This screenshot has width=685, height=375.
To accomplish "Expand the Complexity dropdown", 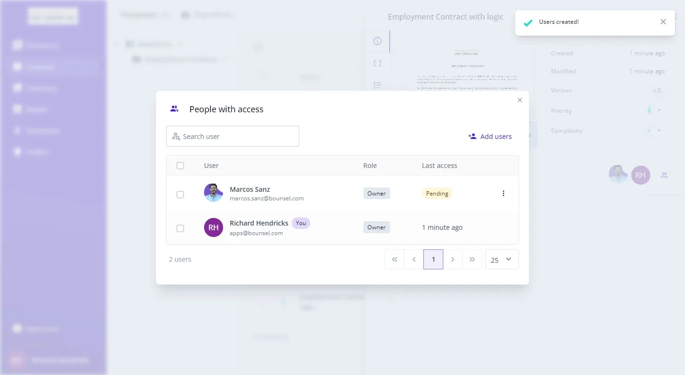I will tap(654, 130).
